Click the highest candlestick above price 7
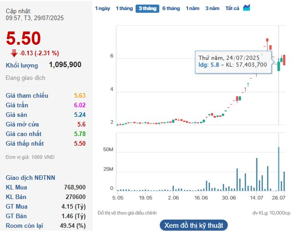Screen dimensions: 299x231 pyautogui.click(x=267, y=41)
